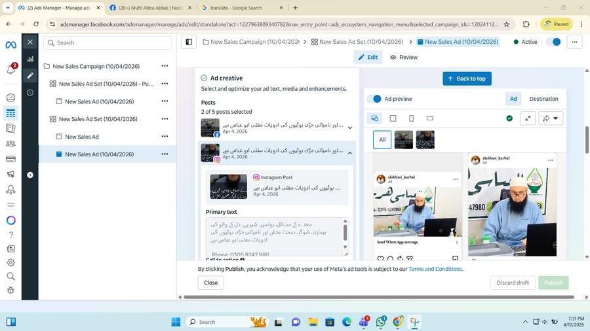590x331 pixels.
Task: Toggle the Active ad status switch
Action: (x=554, y=42)
